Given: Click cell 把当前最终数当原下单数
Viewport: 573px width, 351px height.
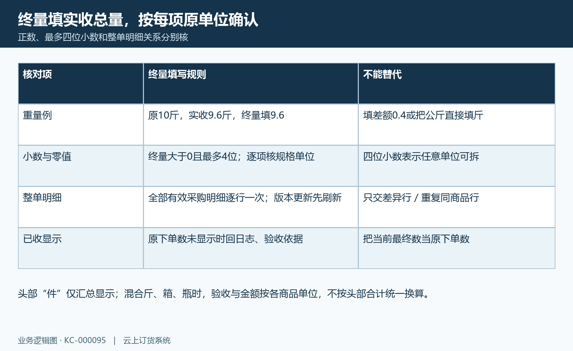Looking at the screenshot, I should [457, 248].
